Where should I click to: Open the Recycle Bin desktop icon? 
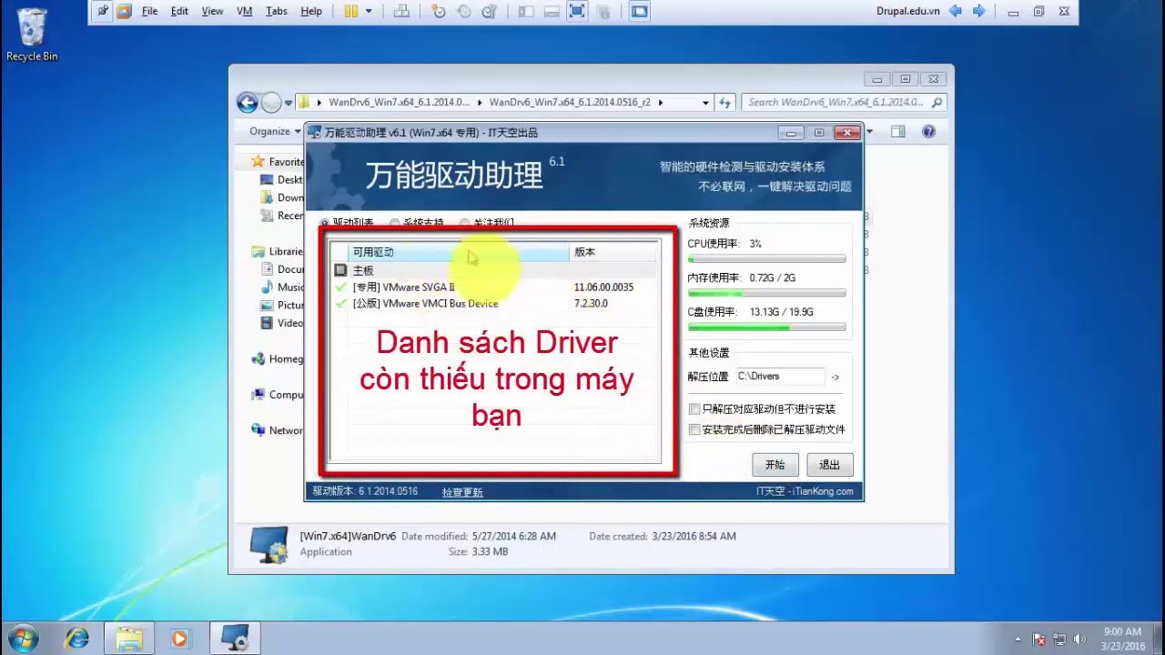click(x=31, y=35)
